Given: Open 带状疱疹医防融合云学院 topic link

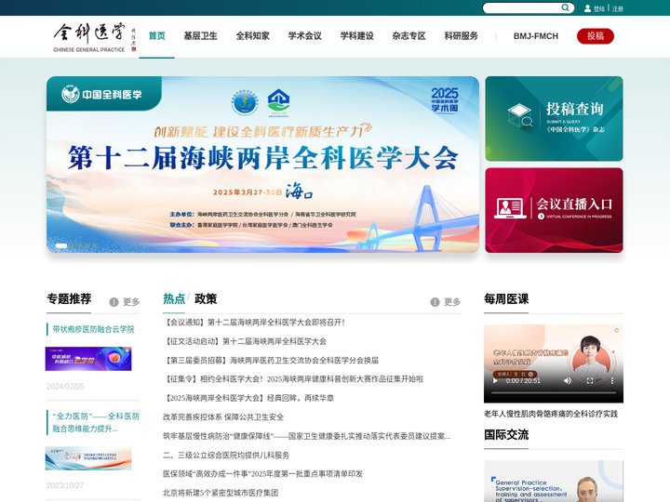Looking at the screenshot, I should [x=93, y=329].
